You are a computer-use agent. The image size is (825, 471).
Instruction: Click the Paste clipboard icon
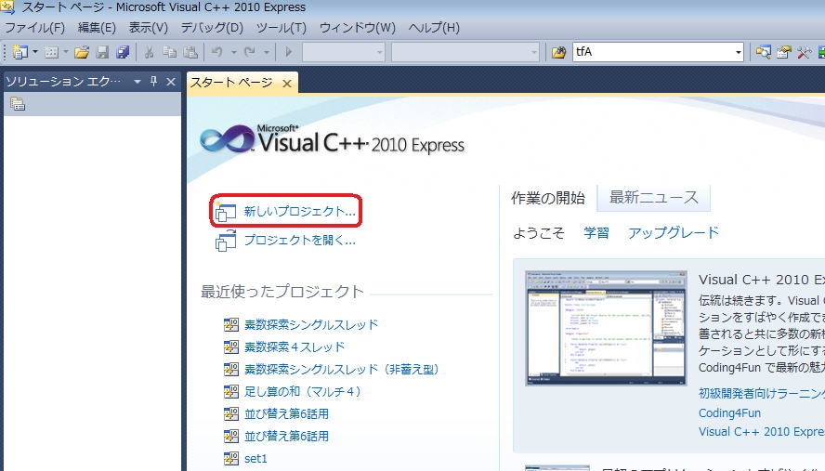click(190, 52)
